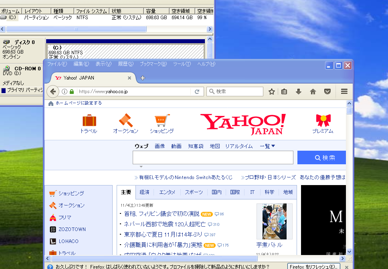Click the sidebar LOHACO icon
The width and height of the screenshot is (388, 269).
point(53,241)
